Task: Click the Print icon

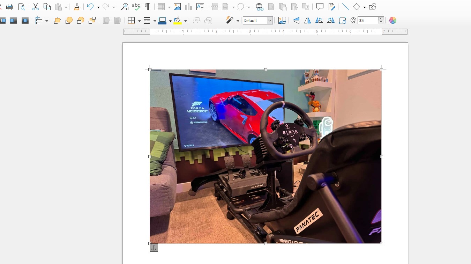Action: [10, 7]
